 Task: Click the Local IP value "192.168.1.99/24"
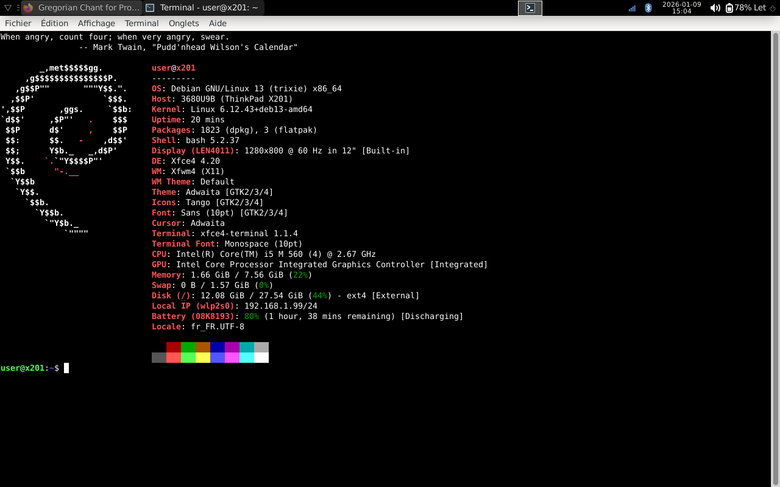pyautogui.click(x=281, y=306)
